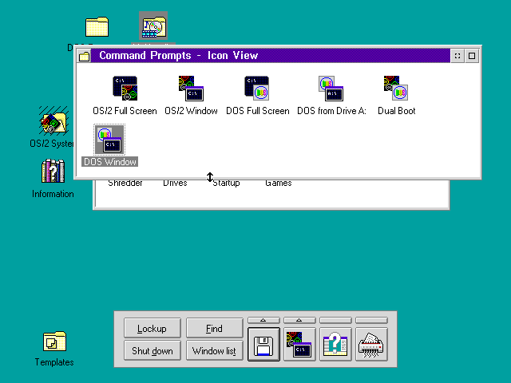Select the OS/2 Full Screen icon
Image resolution: width=511 pixels, height=383 pixels.
coord(125,89)
